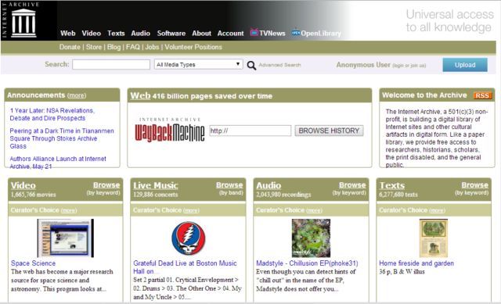Focus the Search text field
Screen dimensions: 501x304
(111, 64)
